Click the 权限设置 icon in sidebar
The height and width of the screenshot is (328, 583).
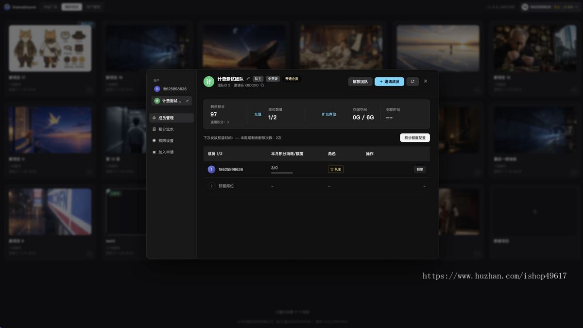pyautogui.click(x=154, y=140)
